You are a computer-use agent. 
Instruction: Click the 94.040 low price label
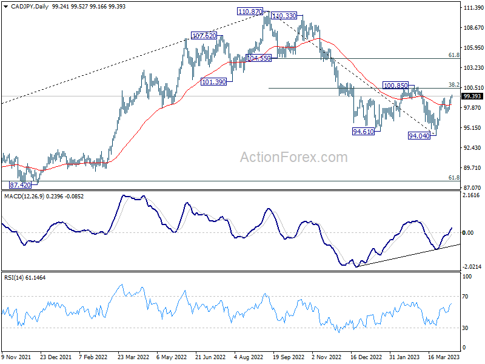[x=420, y=136]
